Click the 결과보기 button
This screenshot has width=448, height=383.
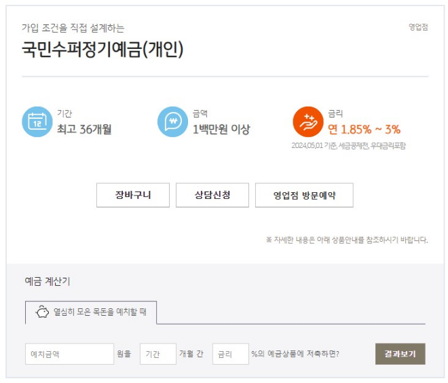point(400,354)
